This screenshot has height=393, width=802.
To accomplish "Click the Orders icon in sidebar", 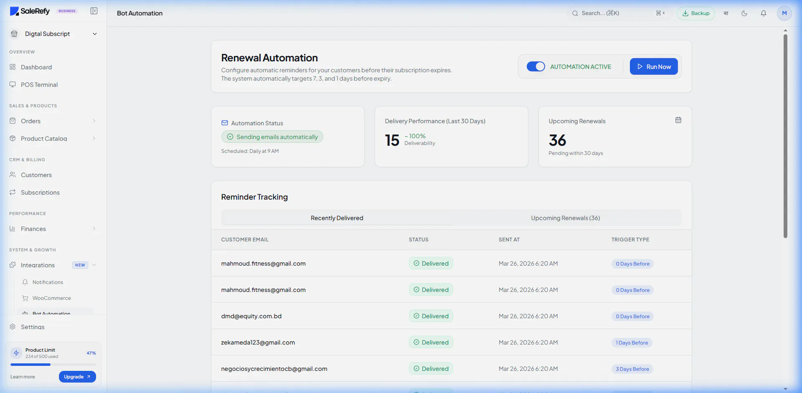I will click(x=13, y=121).
